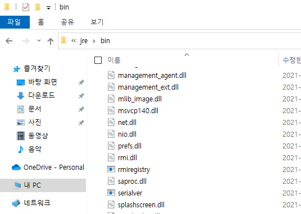The height and width of the screenshot is (214, 301).
Task: Select the prefs.dll file
Action: 130,146
